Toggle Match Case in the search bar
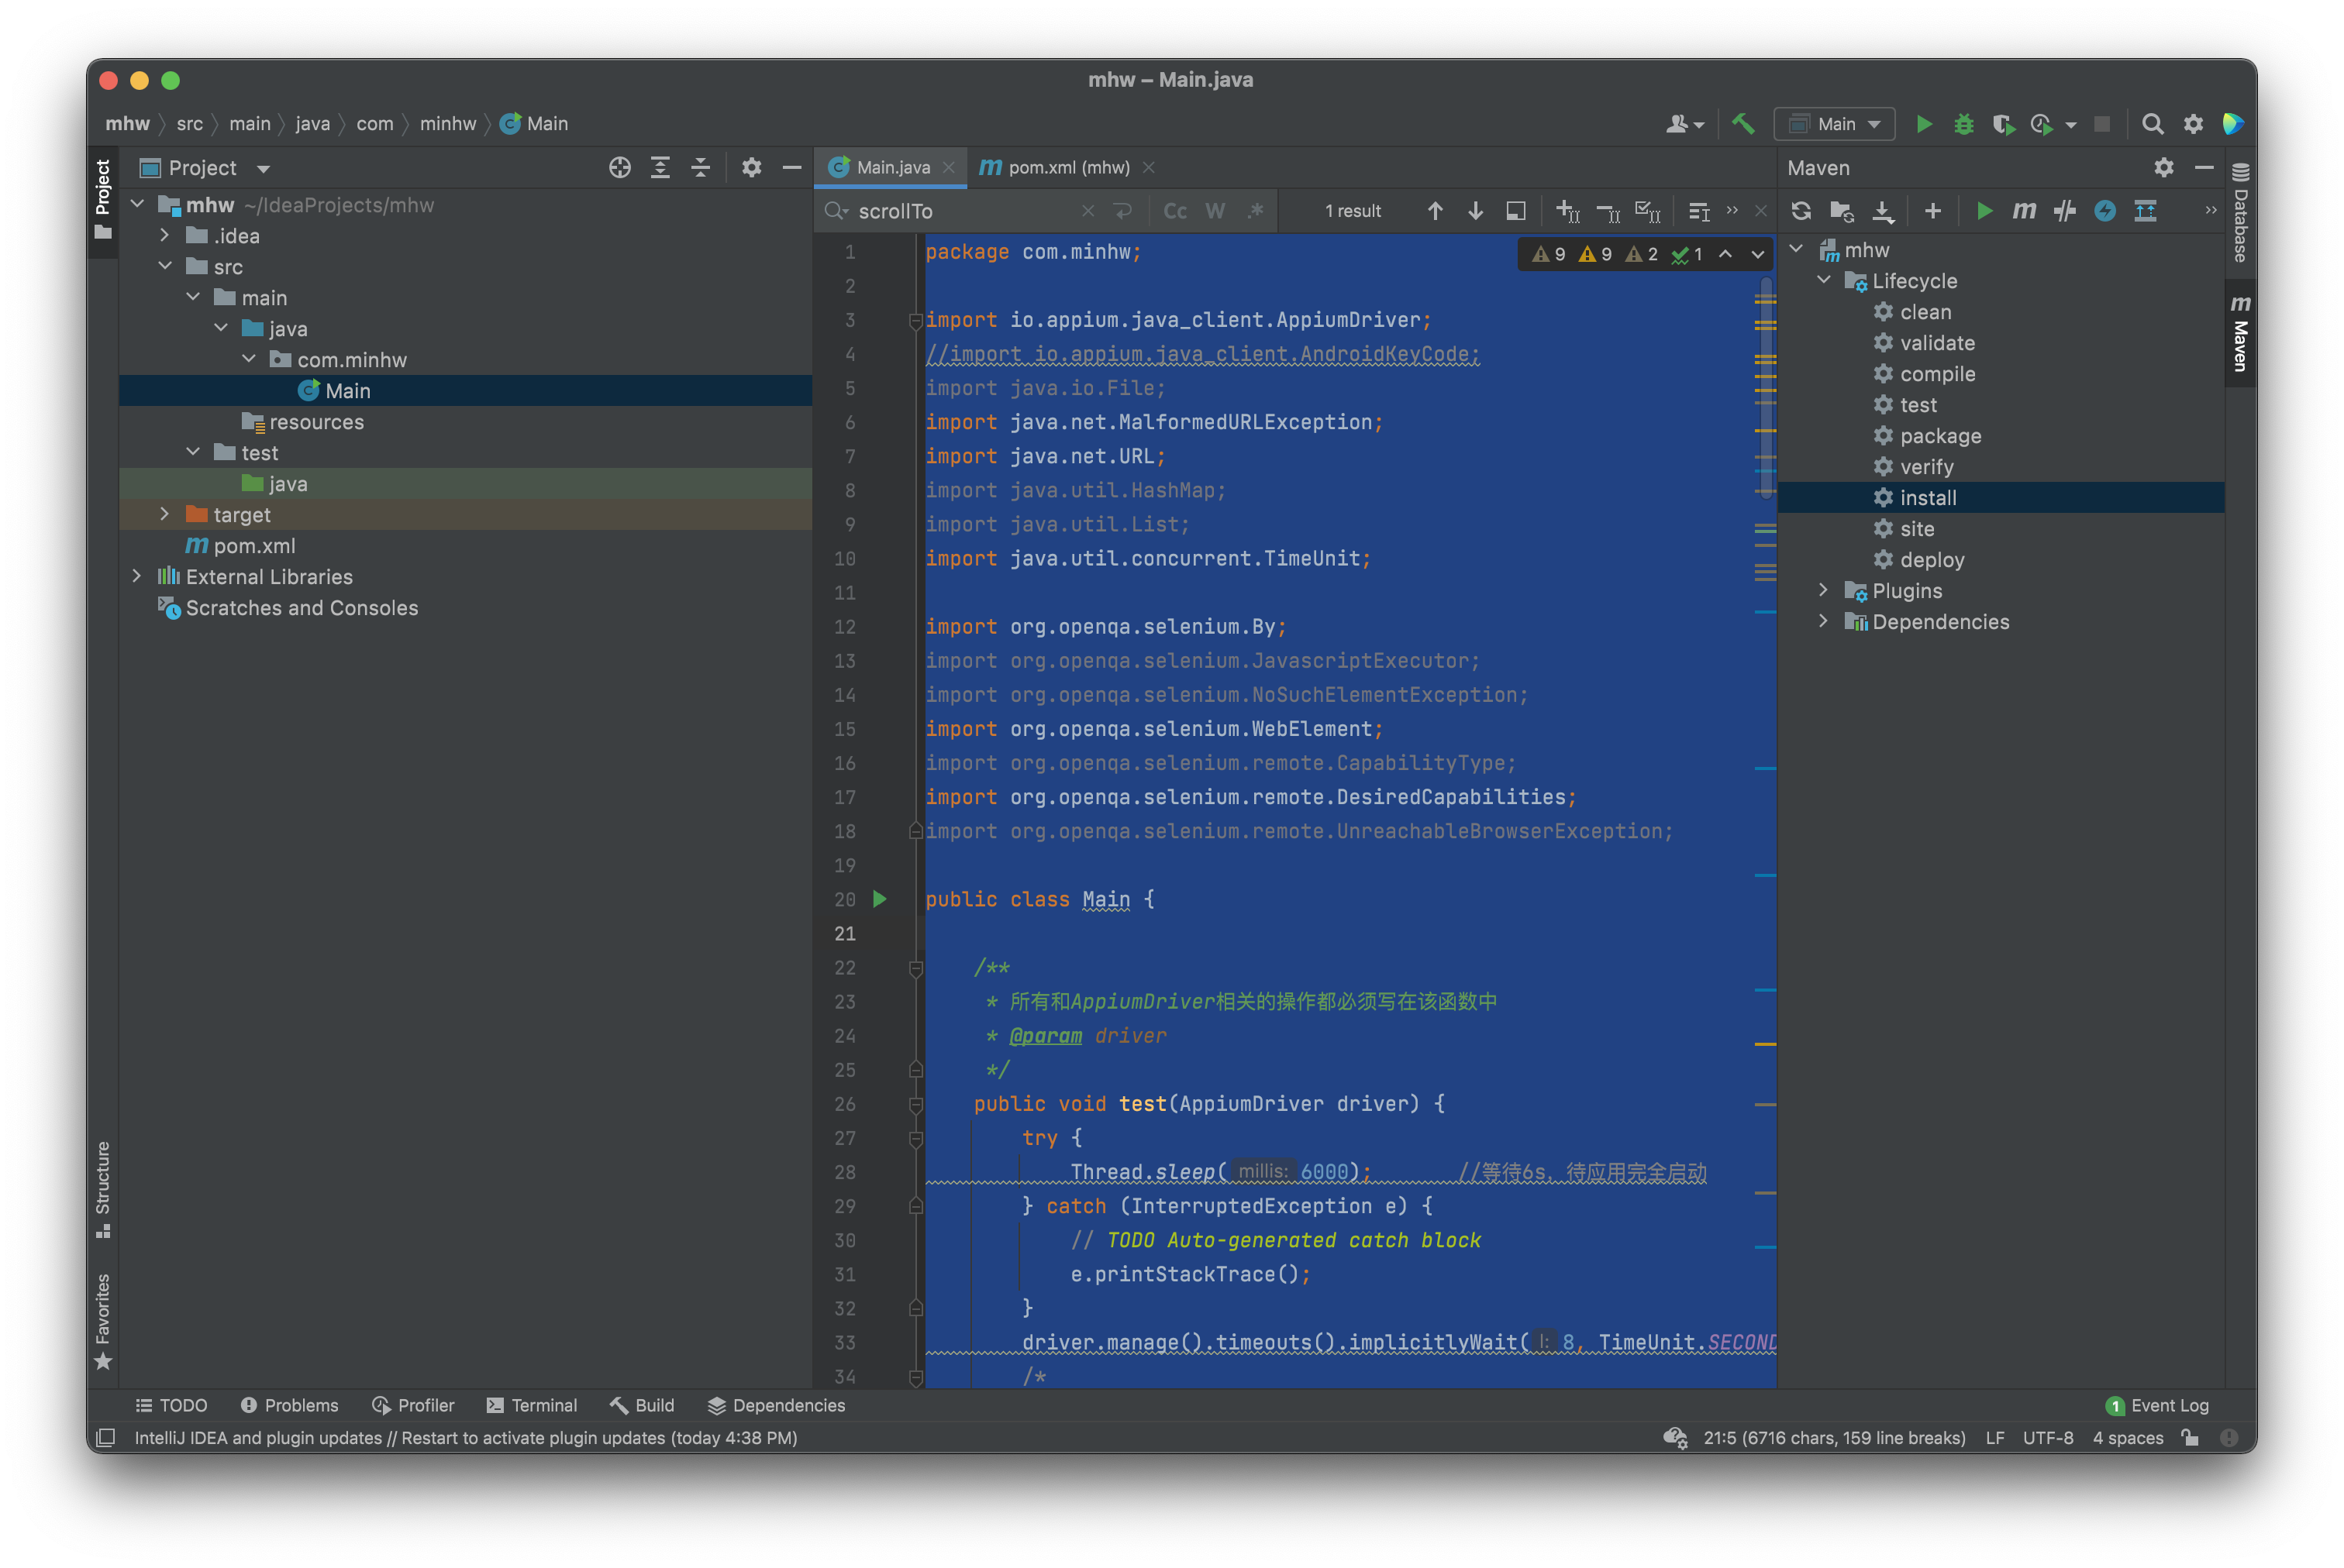This screenshot has height=1568, width=2344. [x=1174, y=211]
